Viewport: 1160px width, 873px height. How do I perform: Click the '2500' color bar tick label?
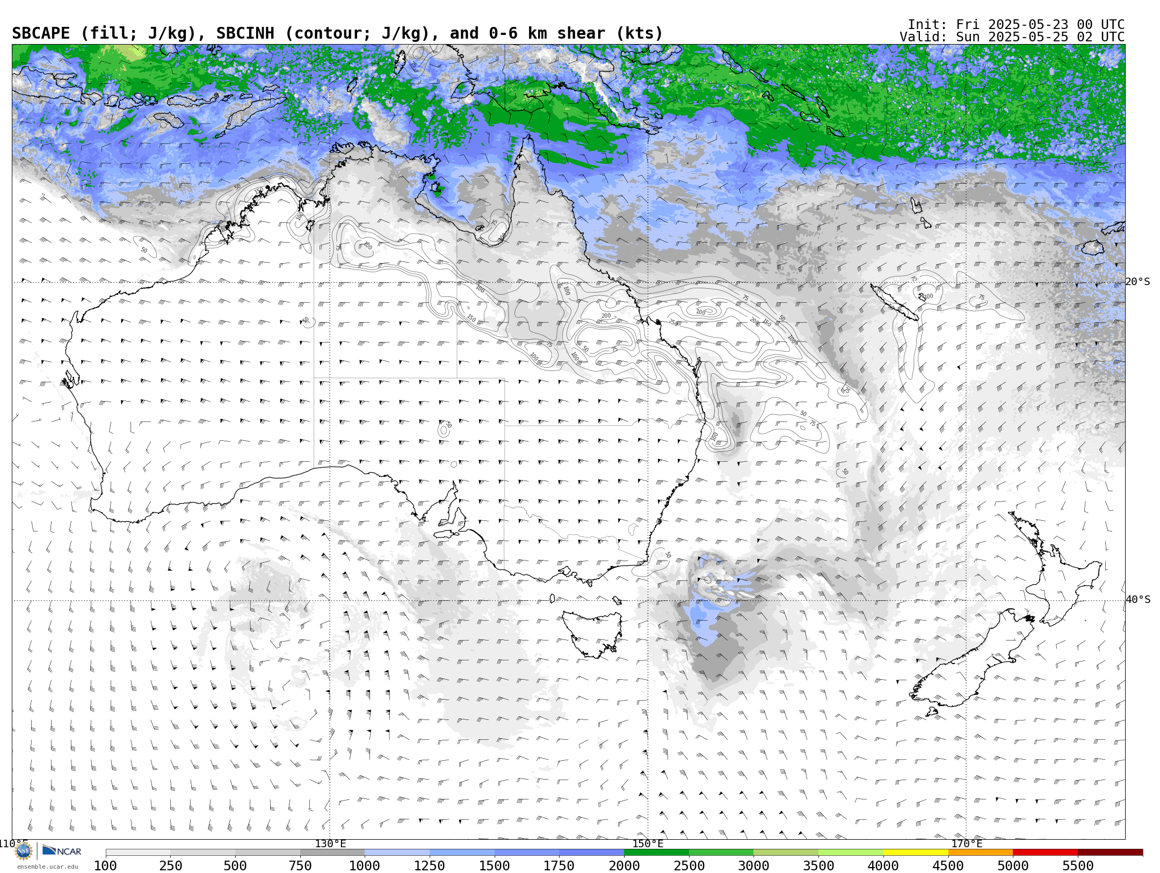click(x=689, y=866)
